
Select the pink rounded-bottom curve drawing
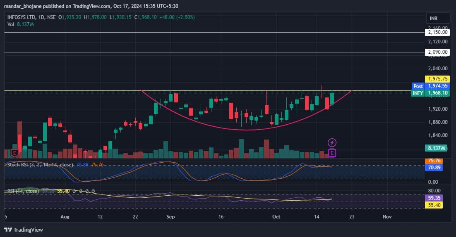(247, 130)
